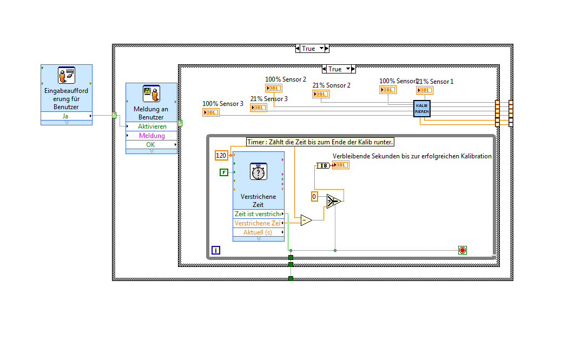Click the loop stop terminal (red circle)
581x341 pixels.
click(462, 250)
